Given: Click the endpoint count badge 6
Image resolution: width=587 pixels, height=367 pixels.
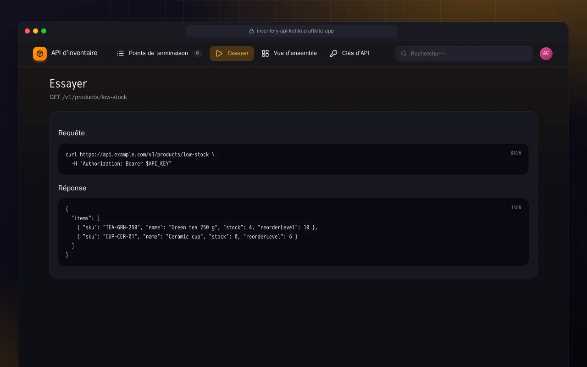Looking at the screenshot, I should (198, 53).
